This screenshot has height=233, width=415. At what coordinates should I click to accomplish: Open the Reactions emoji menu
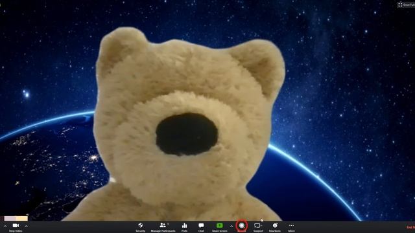tap(275, 227)
